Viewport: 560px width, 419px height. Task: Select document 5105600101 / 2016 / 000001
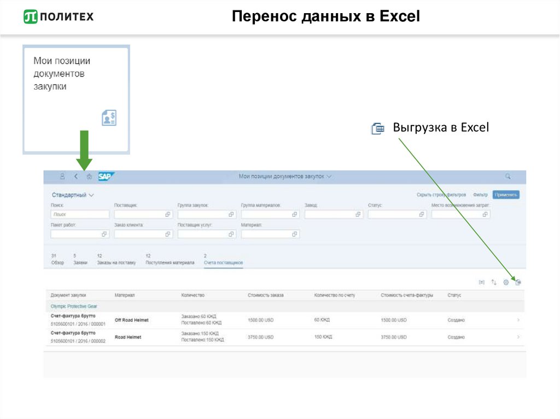point(78,324)
